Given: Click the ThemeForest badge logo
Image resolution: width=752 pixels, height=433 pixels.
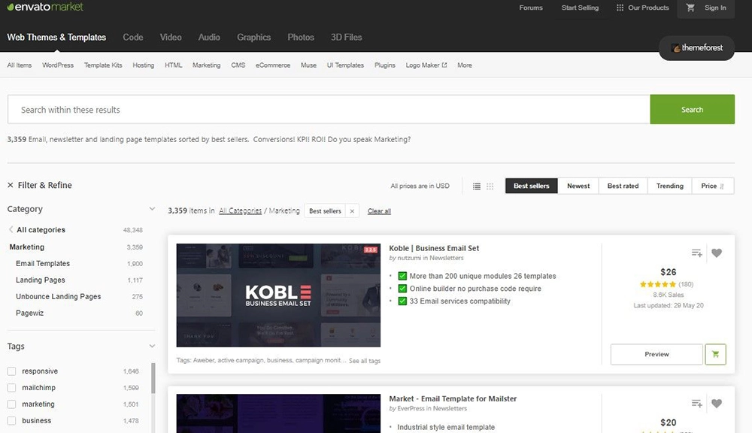Looking at the screenshot, I should [x=697, y=48].
